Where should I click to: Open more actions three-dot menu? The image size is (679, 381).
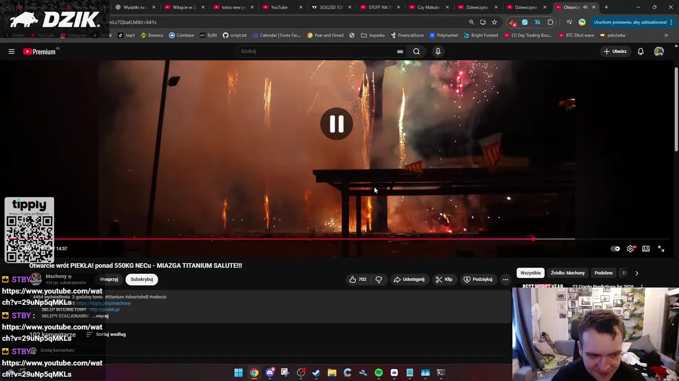point(506,279)
